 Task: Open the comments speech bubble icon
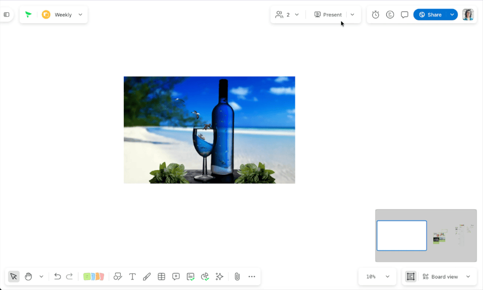point(405,15)
